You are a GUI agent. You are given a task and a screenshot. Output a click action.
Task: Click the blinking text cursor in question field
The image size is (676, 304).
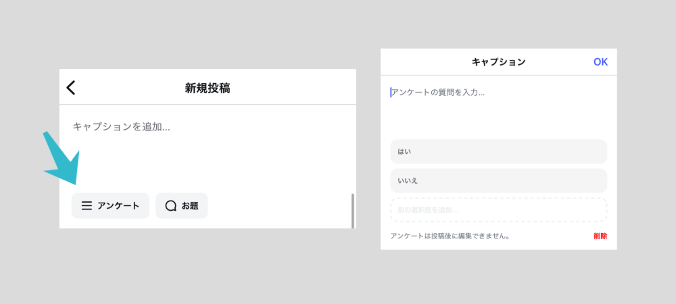(391, 93)
